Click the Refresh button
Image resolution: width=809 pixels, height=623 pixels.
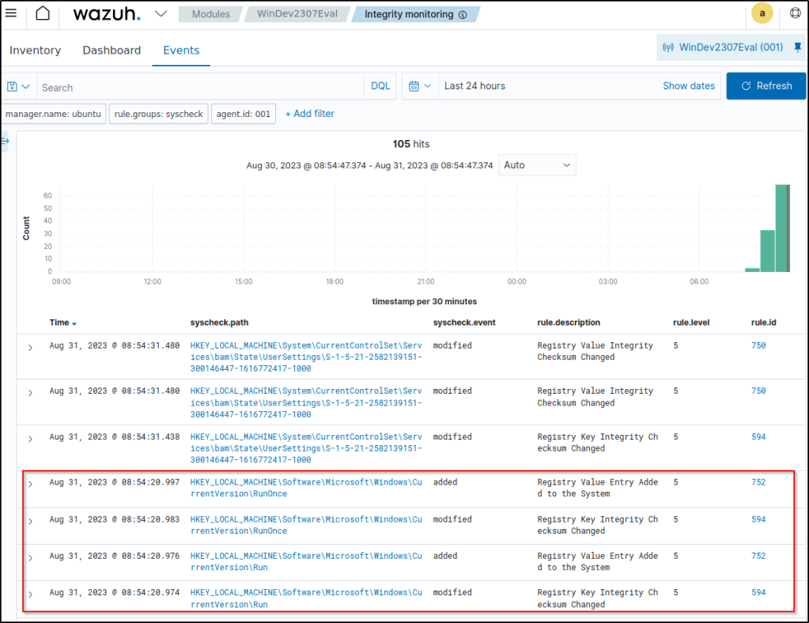766,86
